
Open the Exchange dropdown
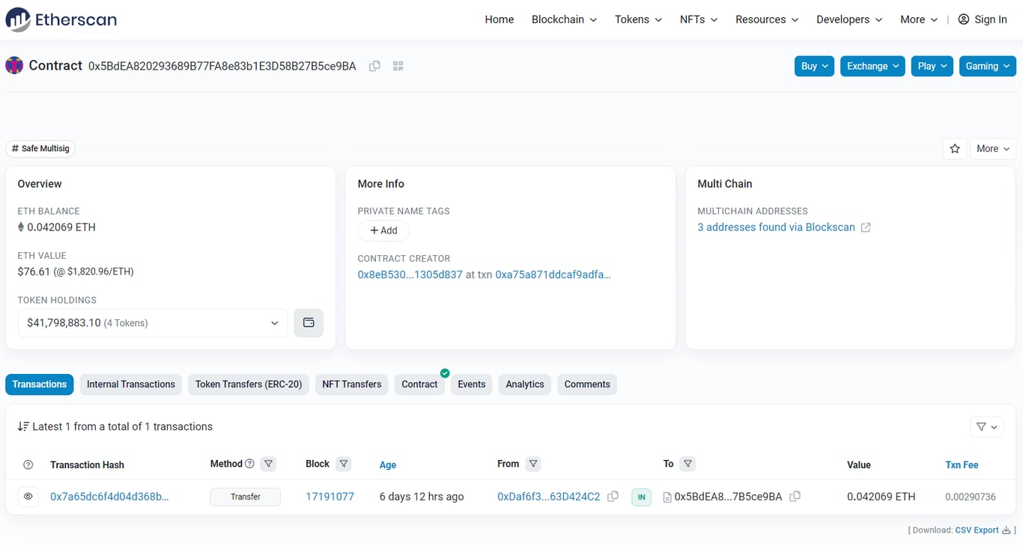(x=872, y=66)
